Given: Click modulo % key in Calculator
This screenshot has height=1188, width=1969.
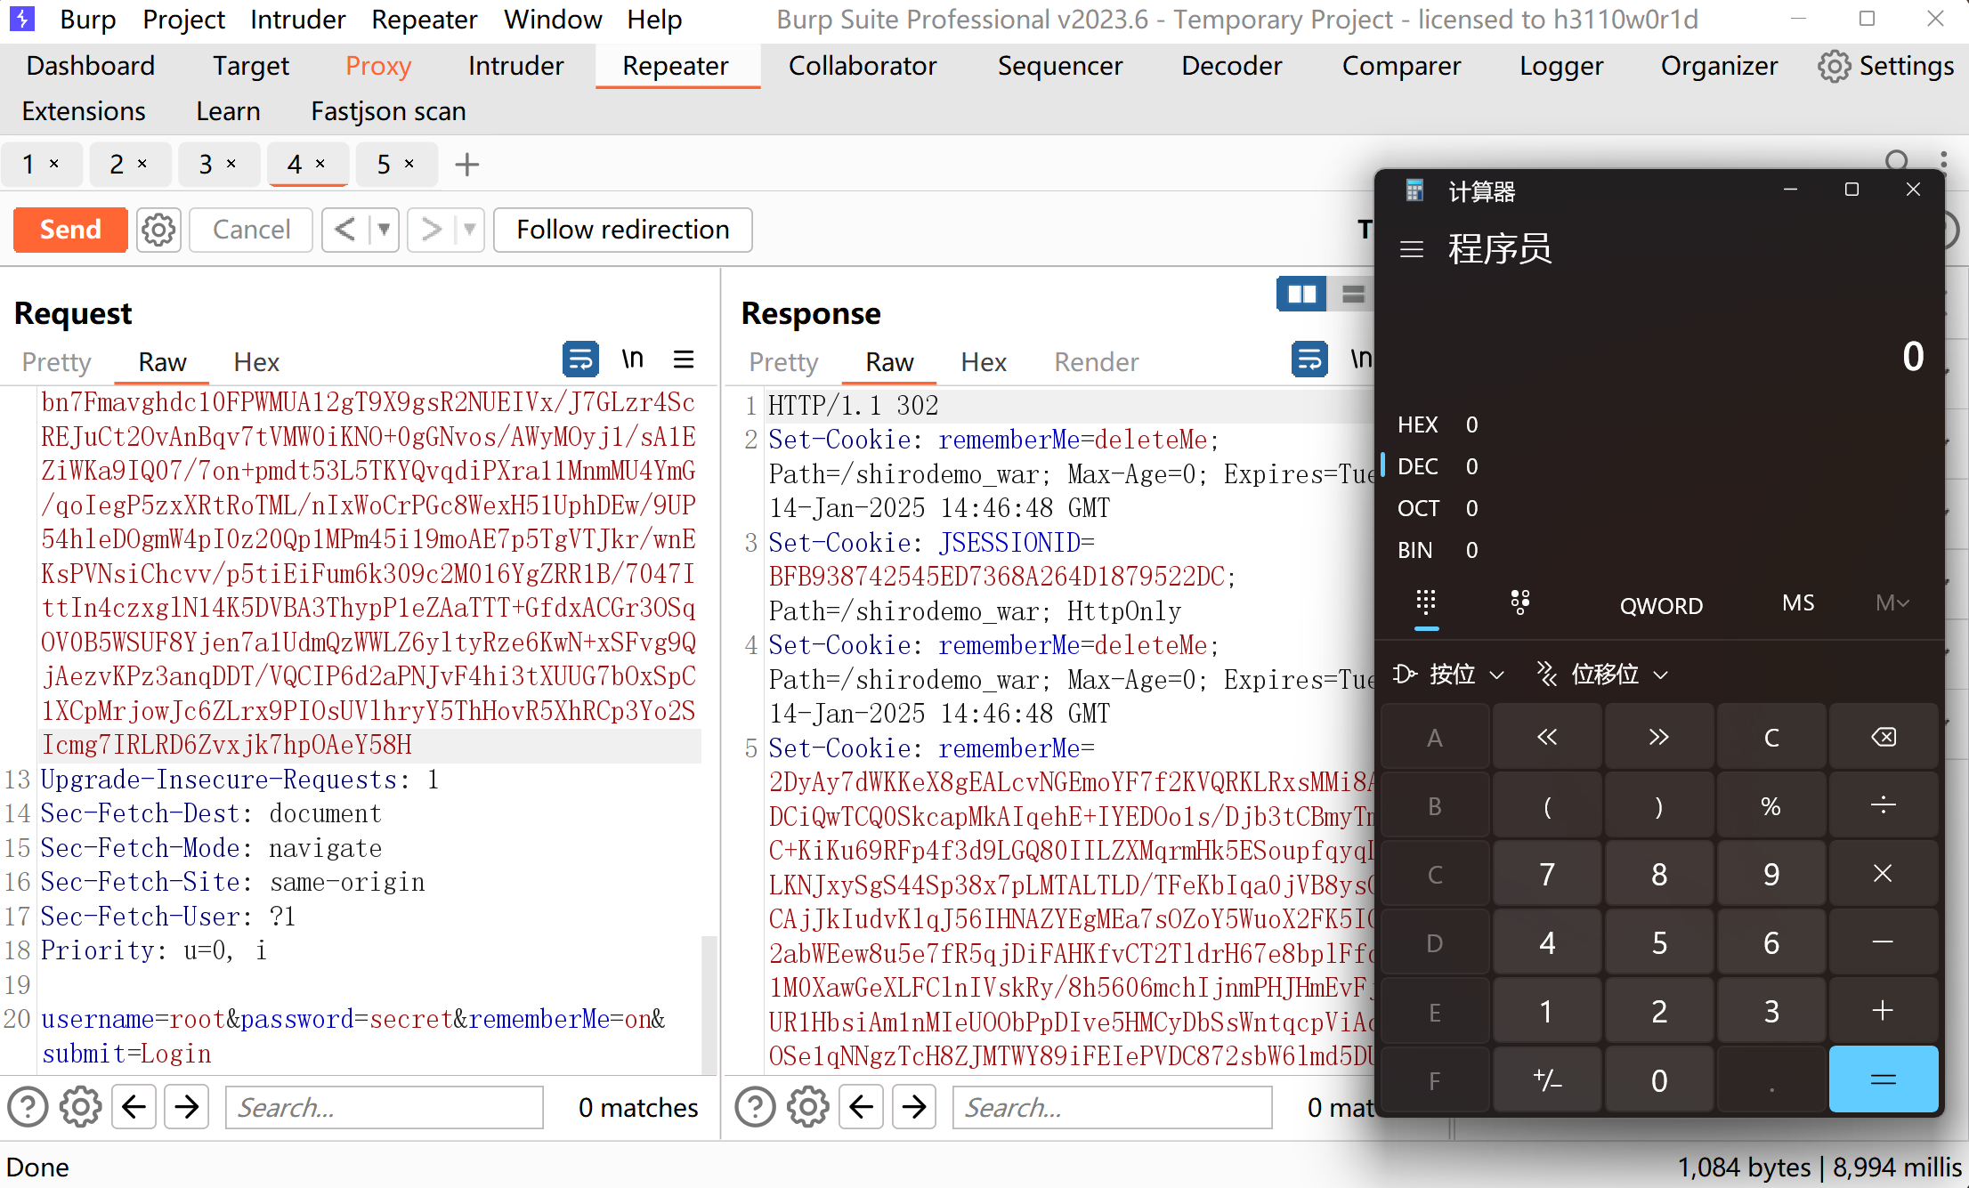Looking at the screenshot, I should click(1771, 805).
